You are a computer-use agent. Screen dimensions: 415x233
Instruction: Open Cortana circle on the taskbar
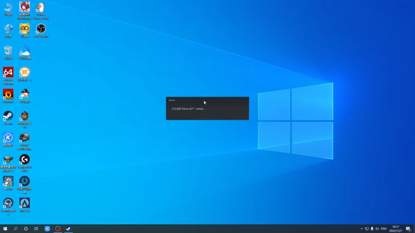click(x=25, y=229)
